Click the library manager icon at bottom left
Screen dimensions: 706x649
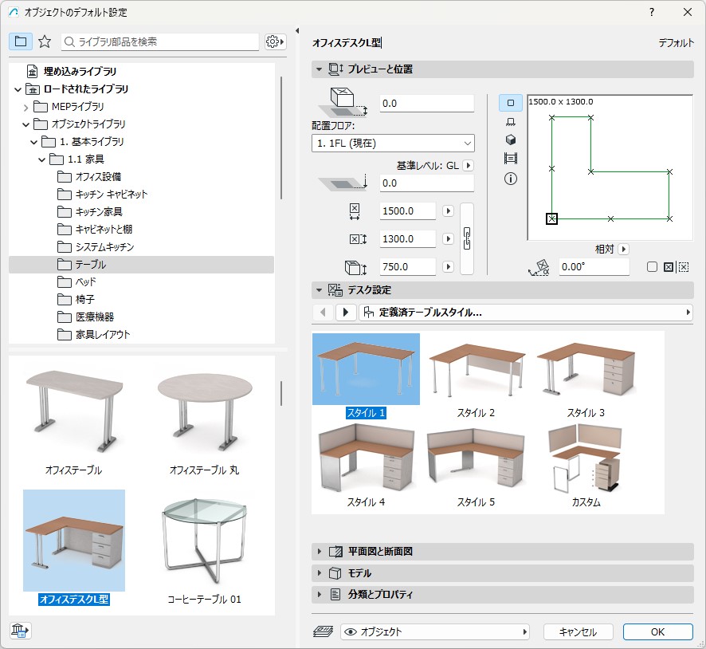tap(20, 631)
